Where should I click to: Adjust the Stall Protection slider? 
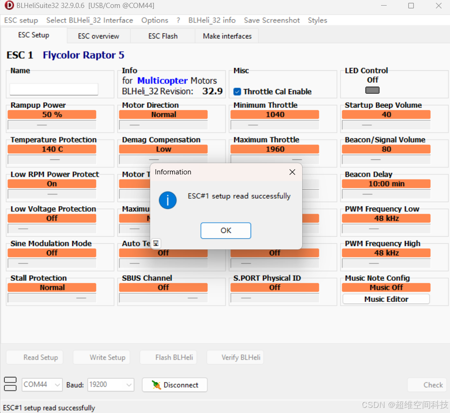[x=52, y=298]
